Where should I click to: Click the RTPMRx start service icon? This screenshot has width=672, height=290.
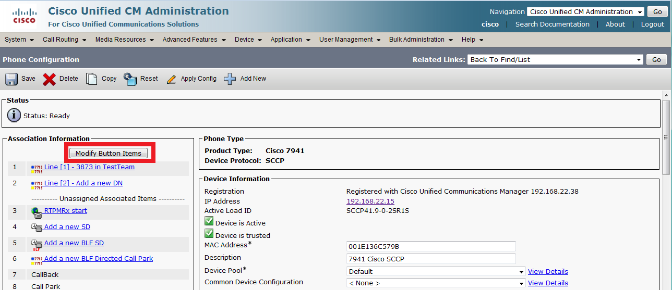(x=37, y=212)
